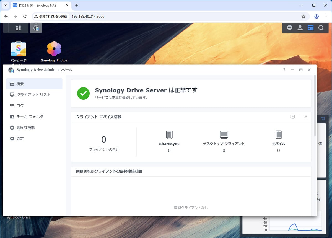Toggle the DSM widgets panel icon

(x=310, y=28)
